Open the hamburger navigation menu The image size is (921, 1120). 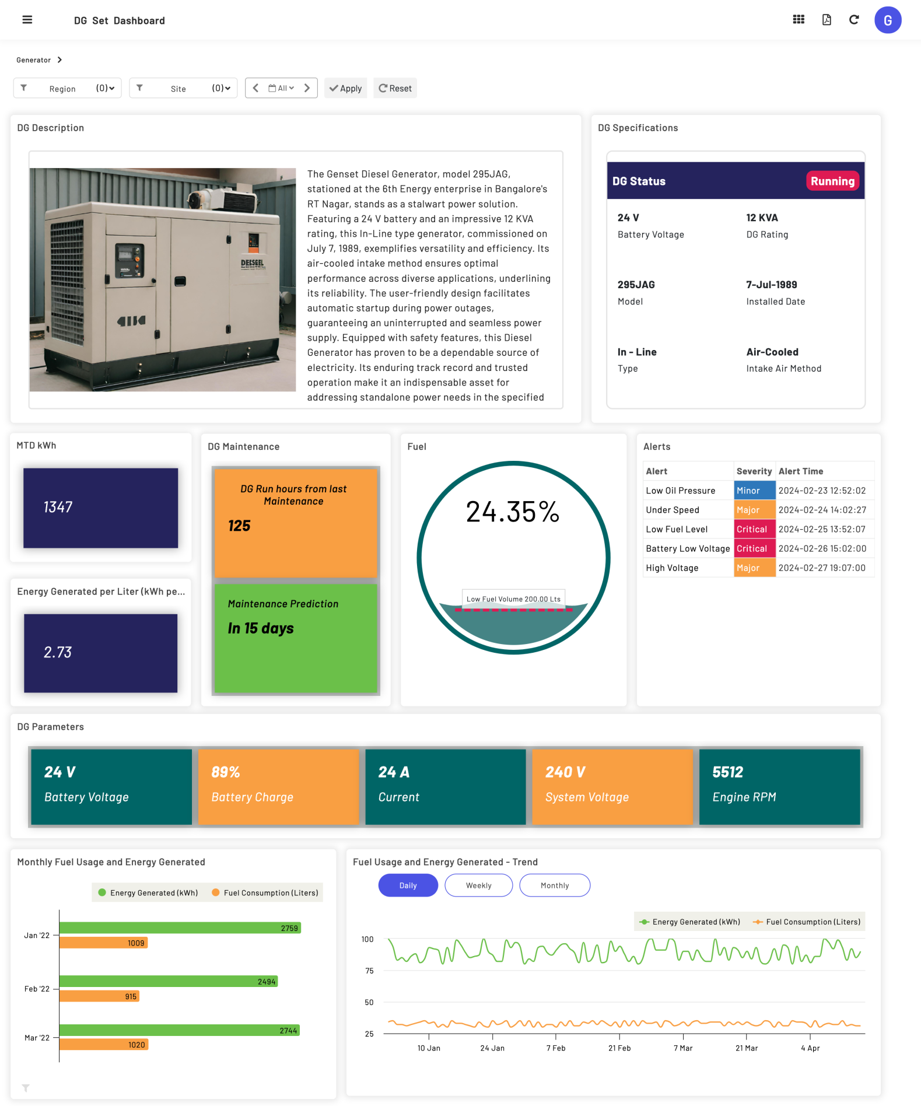point(27,20)
